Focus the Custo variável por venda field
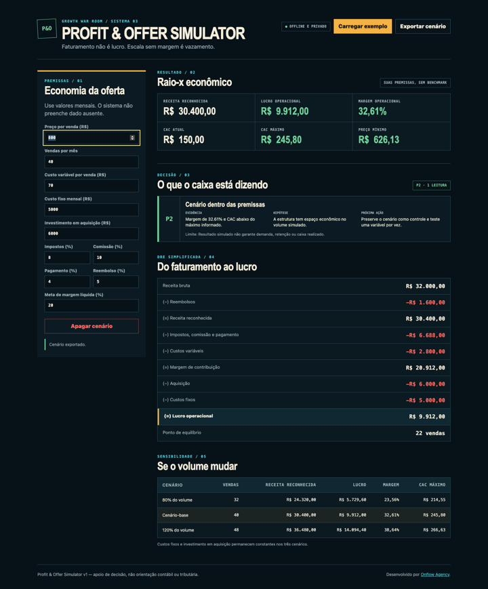Screen dimensions: 488x589 click(x=91, y=186)
